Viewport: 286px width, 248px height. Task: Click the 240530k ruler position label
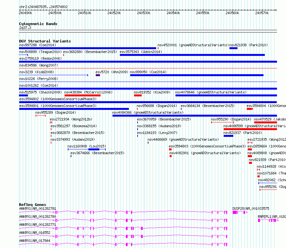click(x=144, y=13)
